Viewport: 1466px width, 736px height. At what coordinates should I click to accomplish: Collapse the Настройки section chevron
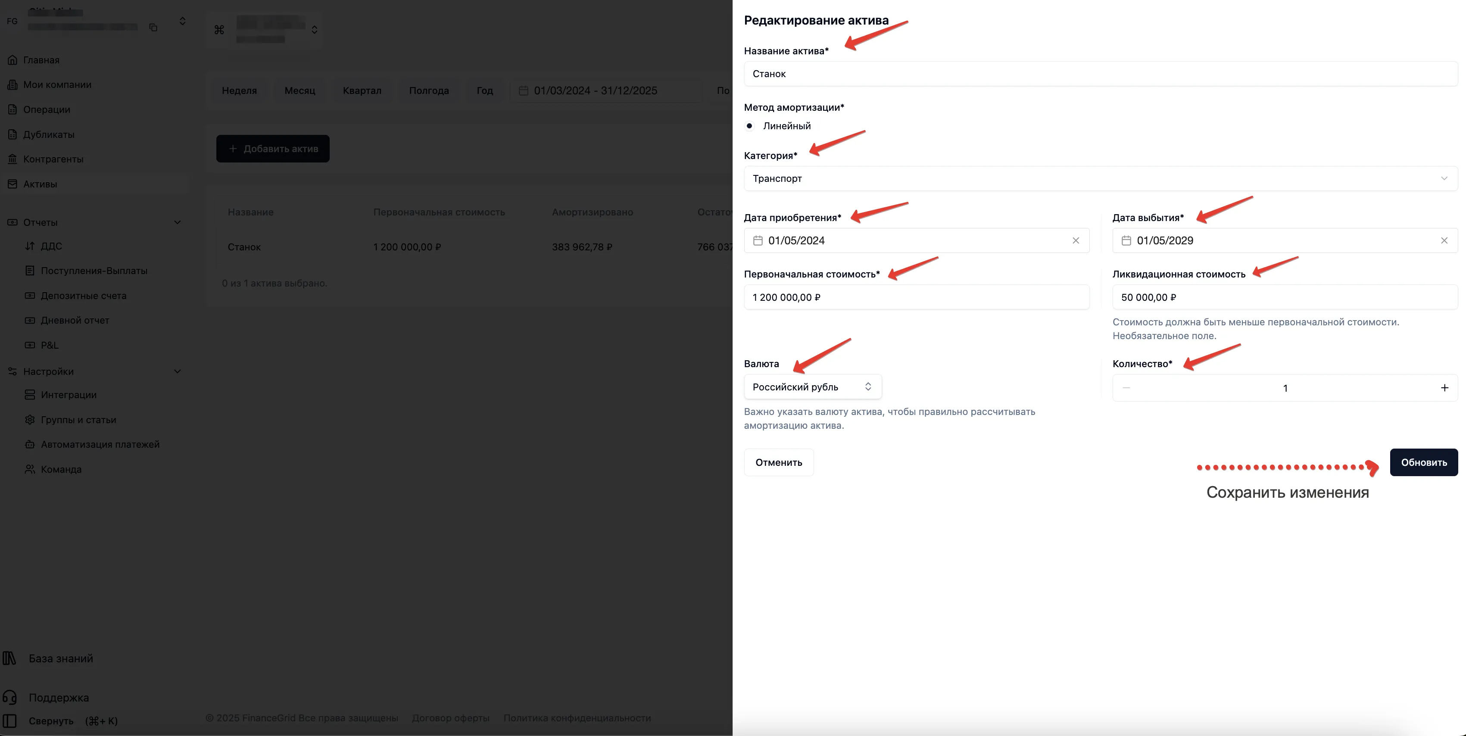pyautogui.click(x=178, y=371)
